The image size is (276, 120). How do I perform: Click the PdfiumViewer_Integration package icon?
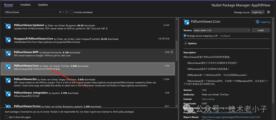pos(8,94)
